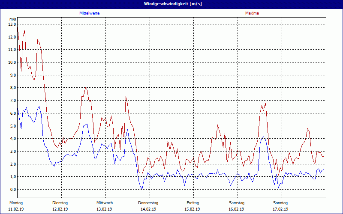Image resolution: width=343 pixels, height=214 pixels.
Task: Click the 13,0 y-axis value
Action: (12, 24)
